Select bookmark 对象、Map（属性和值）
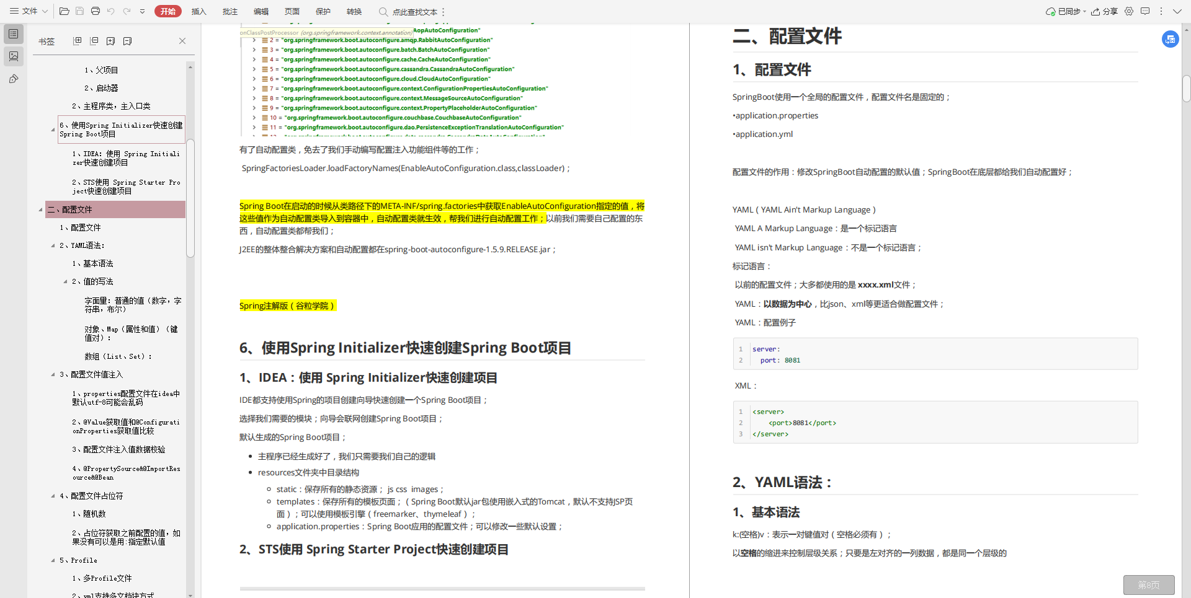The height and width of the screenshot is (598, 1191). tap(132, 333)
